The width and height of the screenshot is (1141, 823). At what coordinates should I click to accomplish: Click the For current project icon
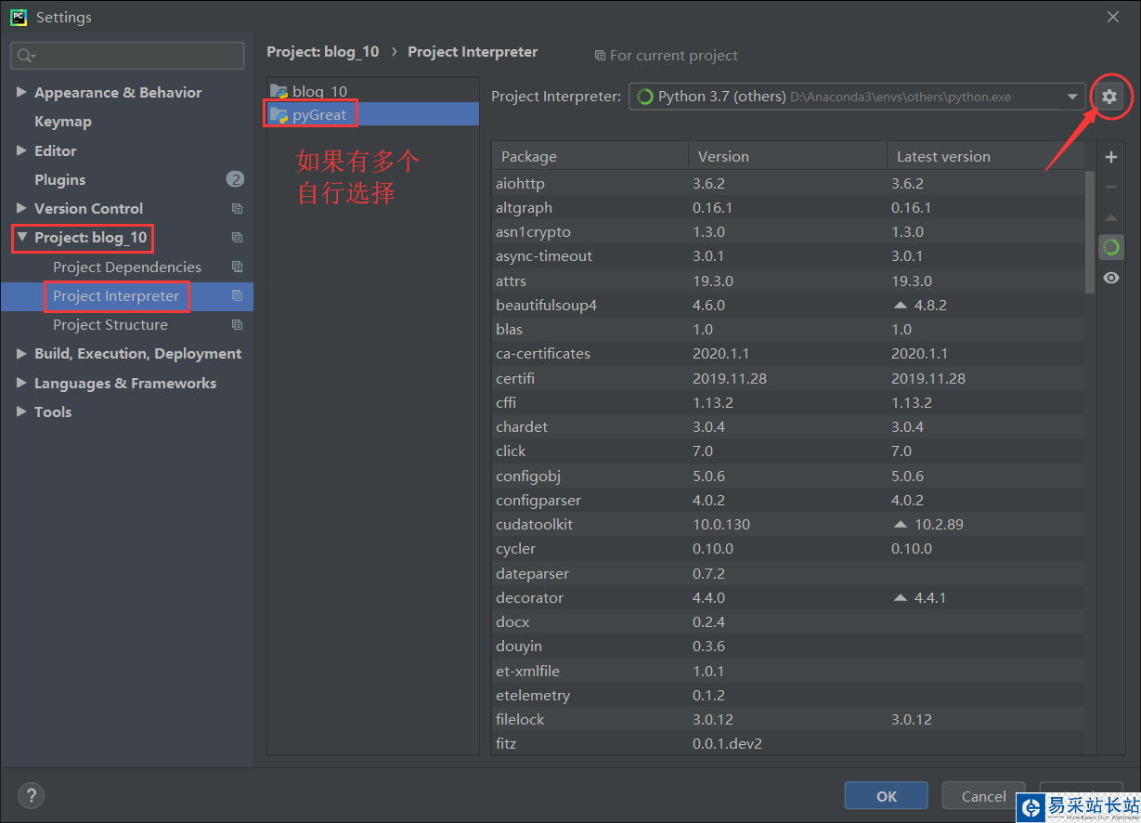600,56
